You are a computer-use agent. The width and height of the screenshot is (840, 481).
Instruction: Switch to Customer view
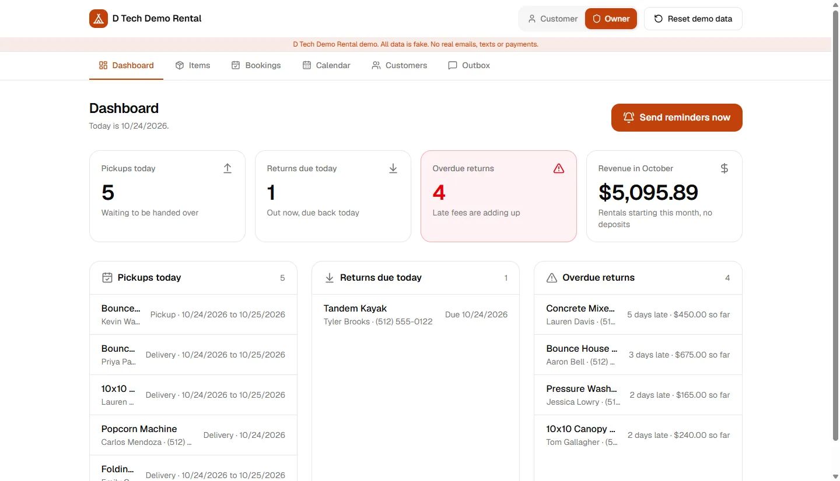[x=552, y=19]
